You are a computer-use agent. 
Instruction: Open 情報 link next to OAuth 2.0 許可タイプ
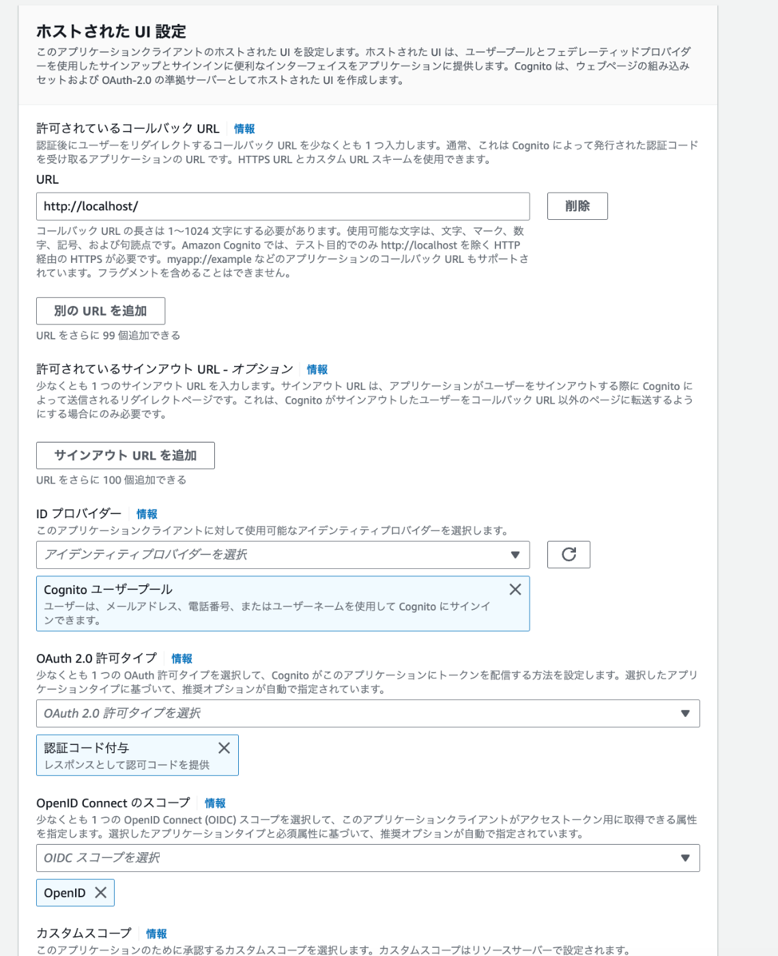pos(182,659)
